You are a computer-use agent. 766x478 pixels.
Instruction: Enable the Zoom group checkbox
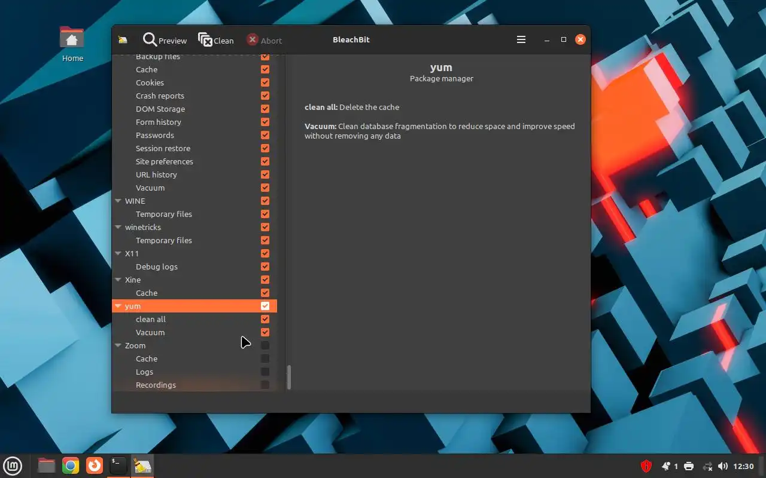(265, 345)
